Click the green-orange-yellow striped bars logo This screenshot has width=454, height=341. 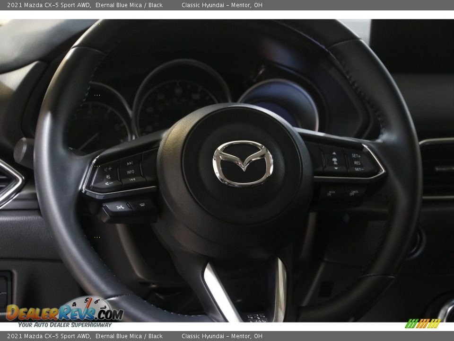422,323
